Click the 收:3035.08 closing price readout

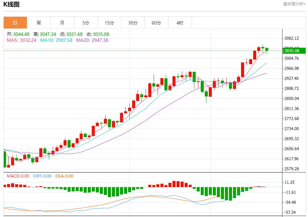98,34
